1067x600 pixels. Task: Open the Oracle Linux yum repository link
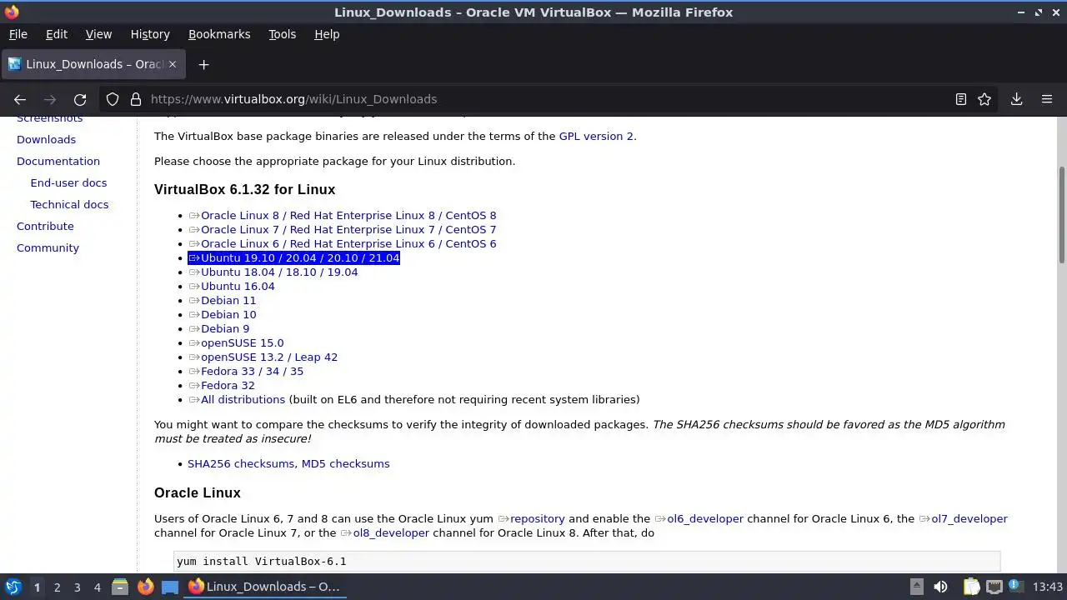[531, 518]
